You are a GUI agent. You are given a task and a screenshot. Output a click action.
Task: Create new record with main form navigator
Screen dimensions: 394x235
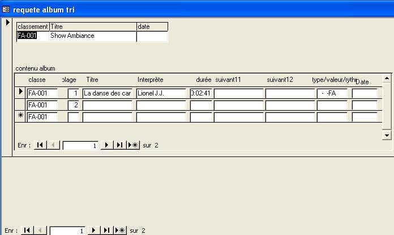point(120,230)
